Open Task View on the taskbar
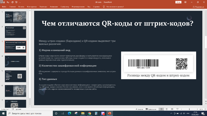The image size is (207, 116). (x=63, y=113)
